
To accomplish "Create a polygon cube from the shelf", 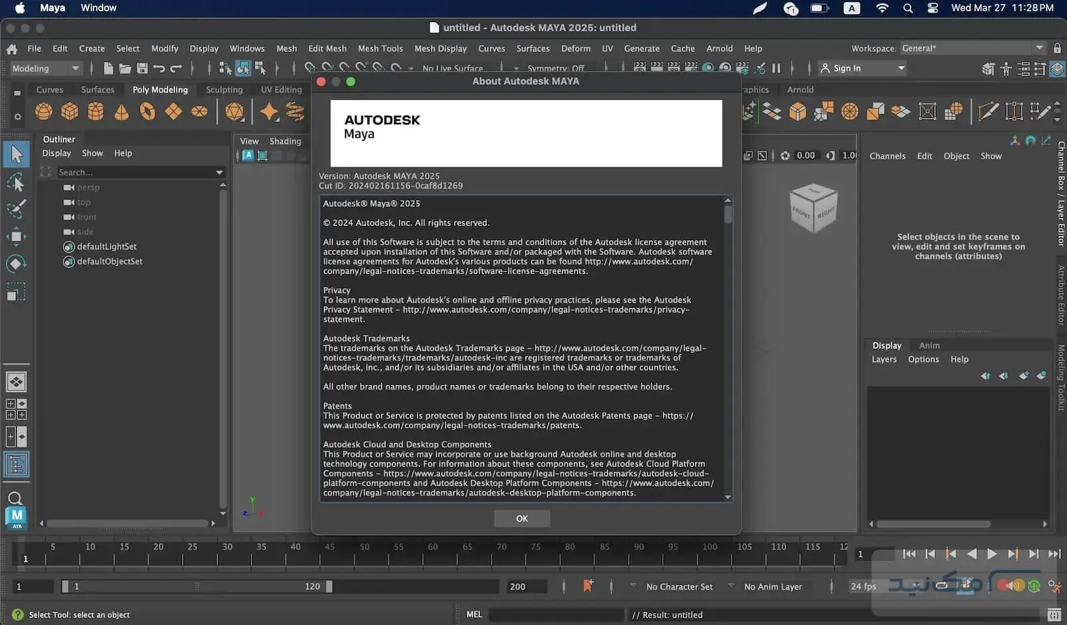I will click(x=70, y=111).
